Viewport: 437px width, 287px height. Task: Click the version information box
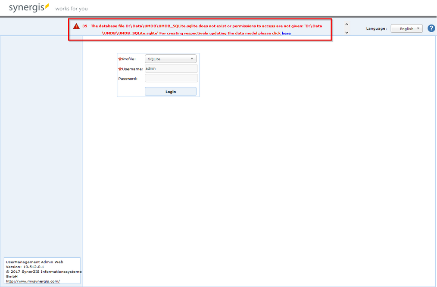click(41, 270)
